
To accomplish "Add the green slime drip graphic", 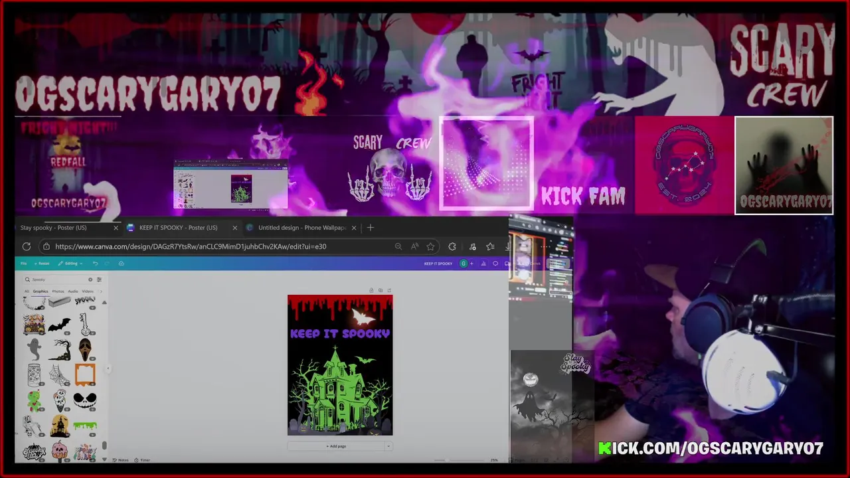I will tap(85, 426).
